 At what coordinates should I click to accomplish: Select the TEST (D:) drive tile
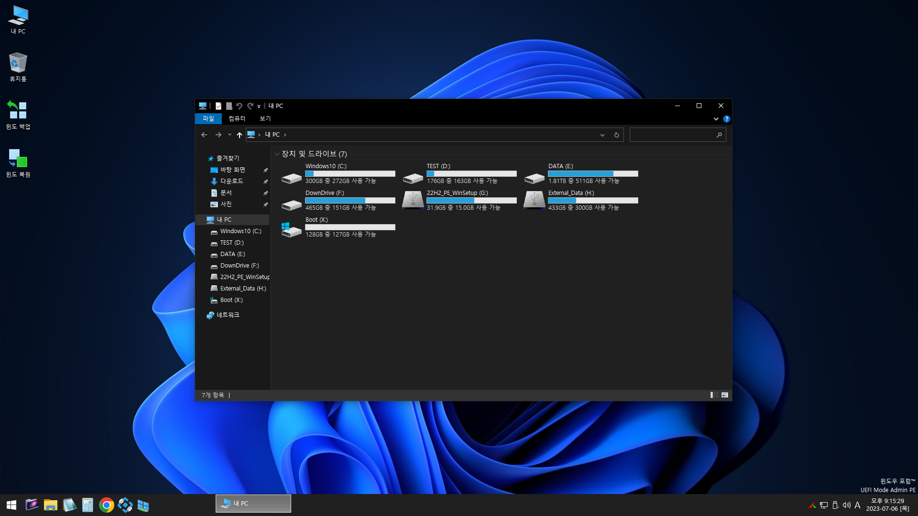(x=460, y=174)
